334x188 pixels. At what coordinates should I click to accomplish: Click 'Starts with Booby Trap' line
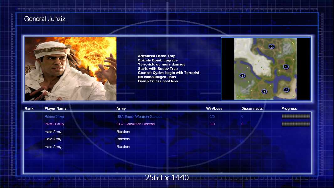(x=158, y=69)
